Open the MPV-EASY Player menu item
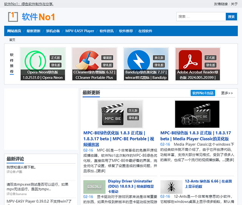Screen dimensions: 242x205 80,31
